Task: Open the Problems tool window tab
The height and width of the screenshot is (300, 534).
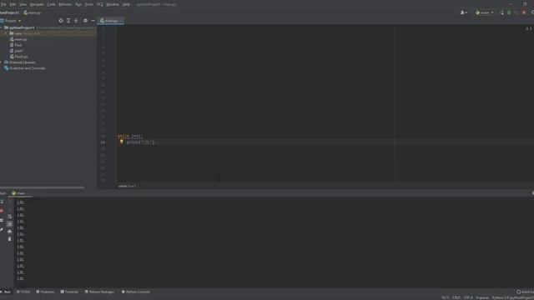Action: click(45, 292)
